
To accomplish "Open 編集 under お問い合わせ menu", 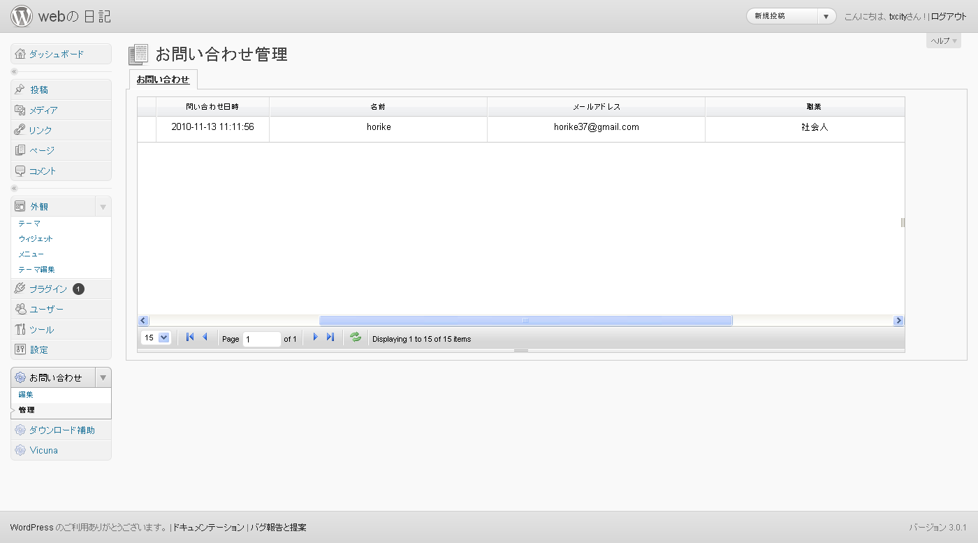I will tap(26, 395).
